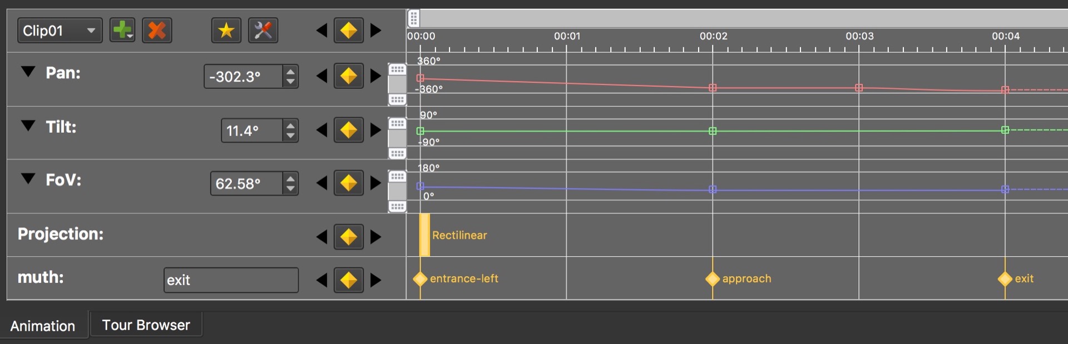
Task: Select the approach keyframe marker
Action: click(x=713, y=279)
